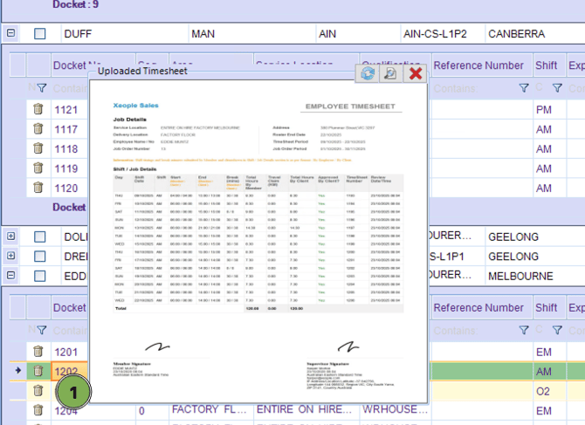The width and height of the screenshot is (585, 425).
Task: Tick the checkbox for DUFF row
Action: point(39,34)
